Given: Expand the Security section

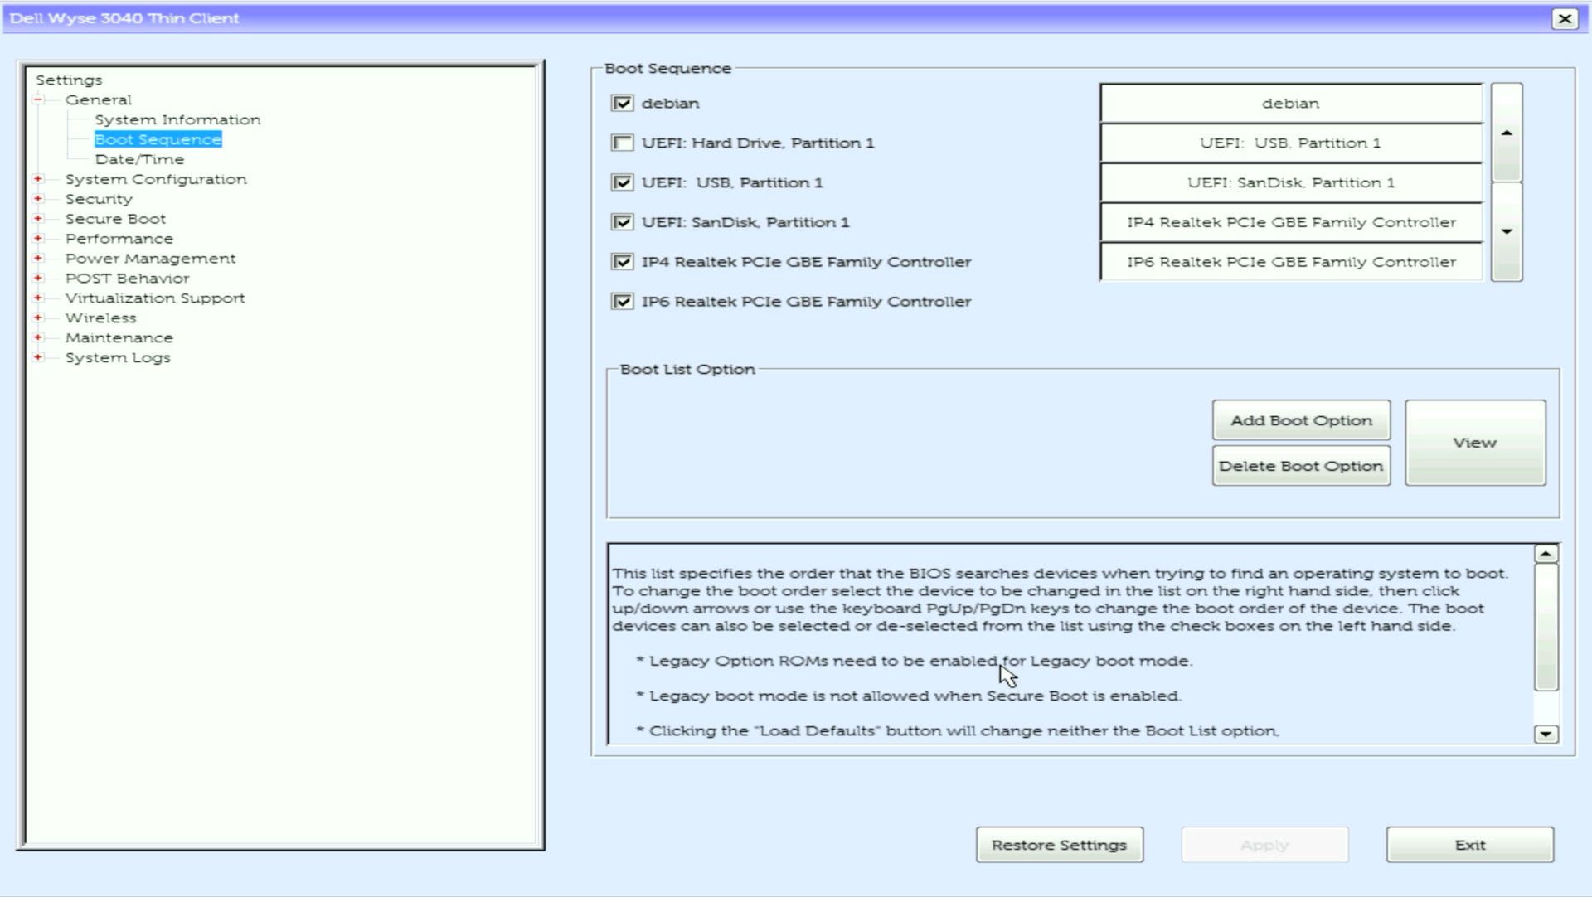Looking at the screenshot, I should (38, 199).
